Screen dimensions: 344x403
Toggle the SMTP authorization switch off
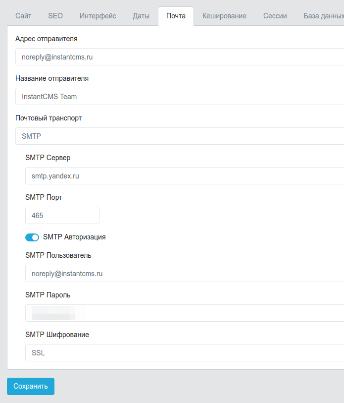click(x=32, y=237)
